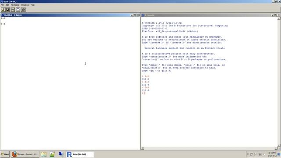The image size is (281, 158).
Task: Click the Platform x86_64 line in console
Action: [170, 31]
